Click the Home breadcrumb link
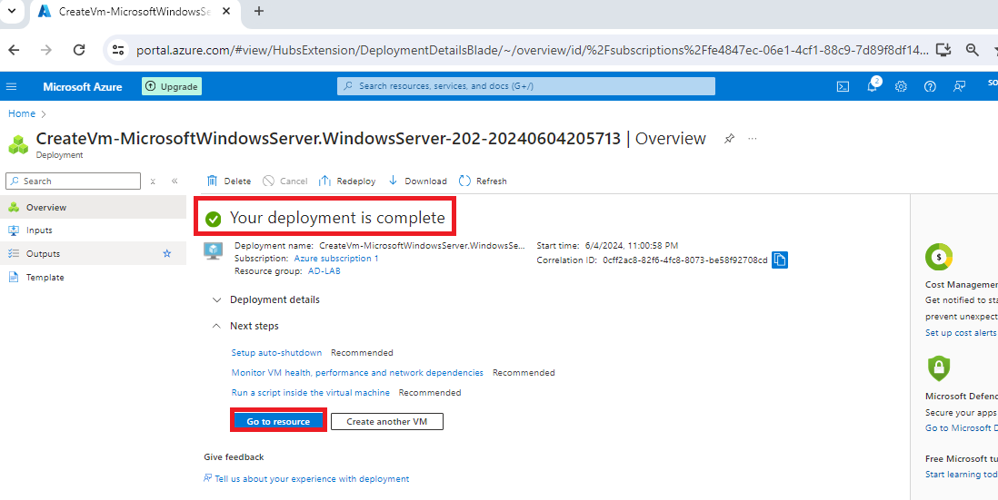The width and height of the screenshot is (998, 500). pos(22,113)
